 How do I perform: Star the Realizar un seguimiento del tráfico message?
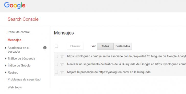(62, 64)
